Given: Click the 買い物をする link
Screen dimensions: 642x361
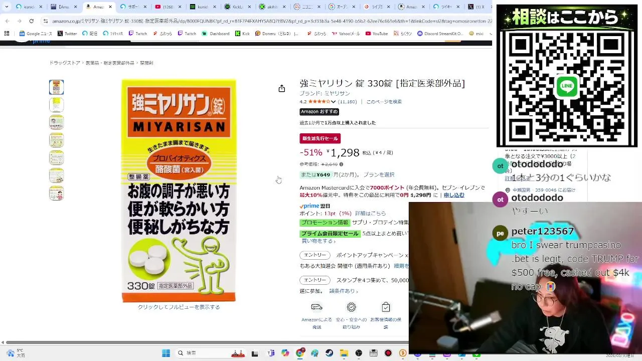Looking at the screenshot, I should pos(318,241).
